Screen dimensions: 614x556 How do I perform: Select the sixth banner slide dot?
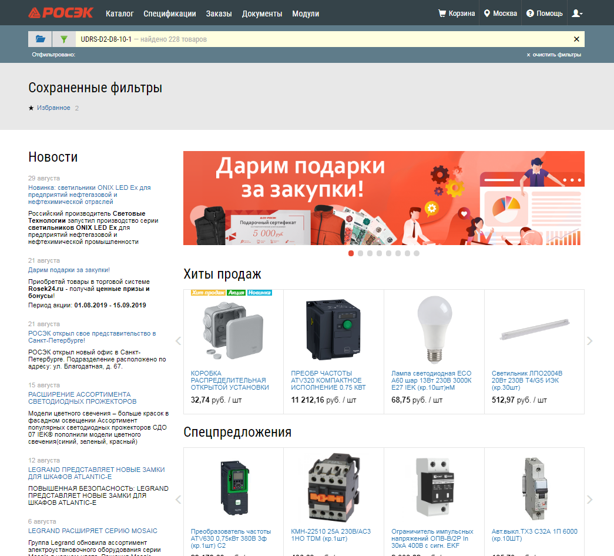coord(398,253)
